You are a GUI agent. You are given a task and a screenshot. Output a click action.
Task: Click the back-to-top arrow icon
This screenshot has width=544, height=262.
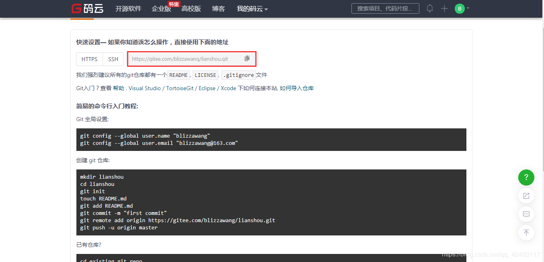(526, 232)
